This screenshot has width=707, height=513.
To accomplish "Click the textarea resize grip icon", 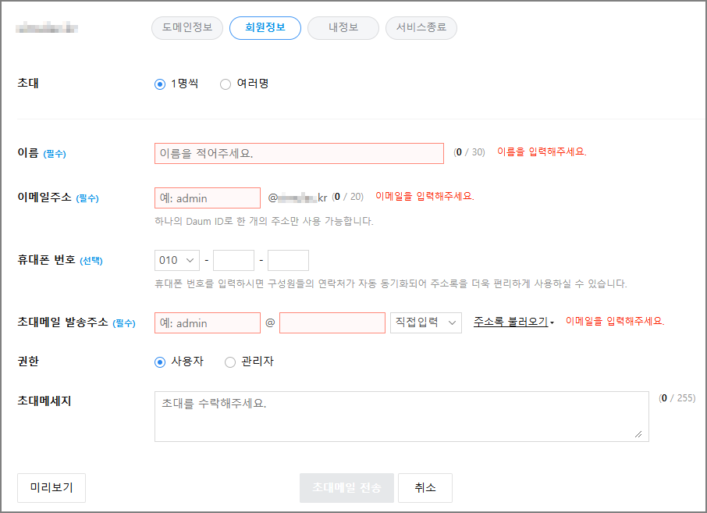I will pyautogui.click(x=638, y=434).
